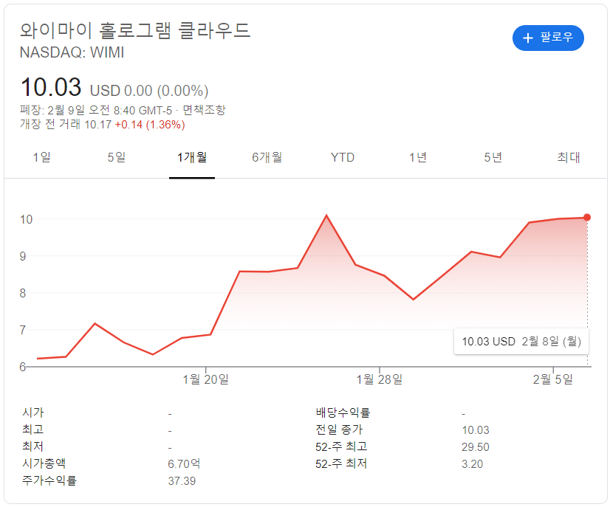The width and height of the screenshot is (610, 507).
Task: Click the large 10.03 price
Action: click(x=51, y=87)
